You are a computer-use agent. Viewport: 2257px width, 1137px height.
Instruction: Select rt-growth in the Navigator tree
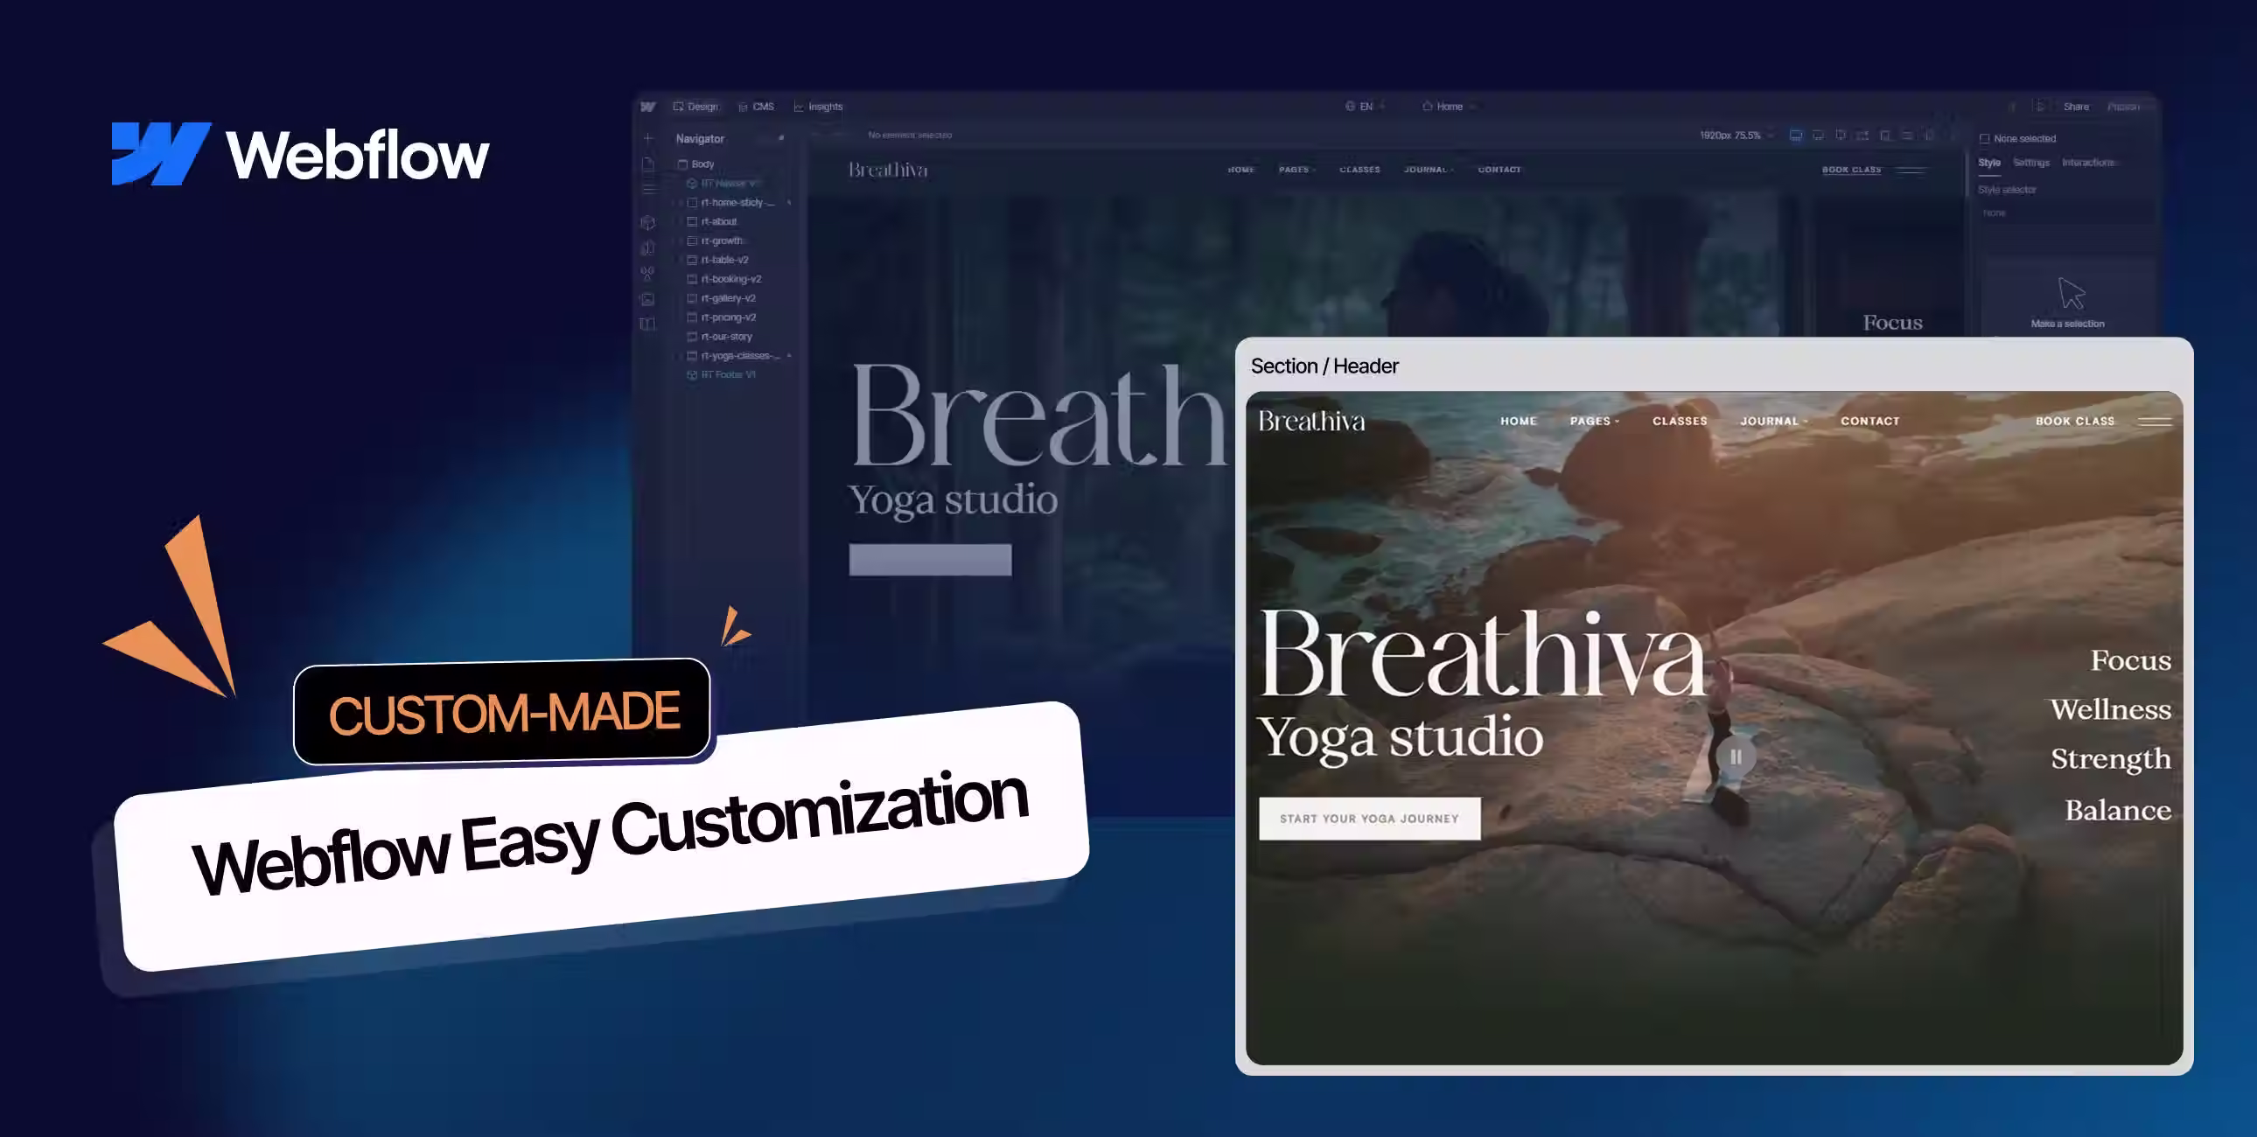click(x=715, y=241)
